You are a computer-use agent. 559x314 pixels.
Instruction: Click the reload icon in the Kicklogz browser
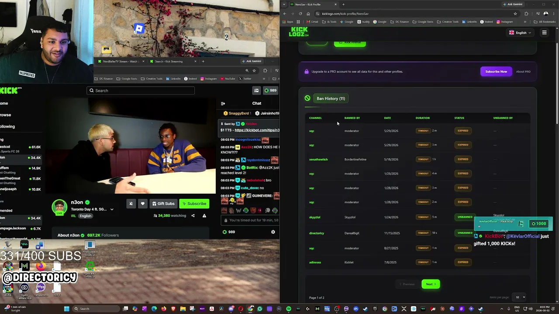click(300, 14)
